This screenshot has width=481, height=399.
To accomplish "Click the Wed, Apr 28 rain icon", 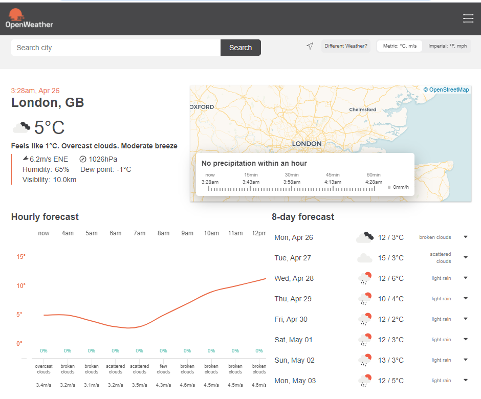I will tap(365, 278).
